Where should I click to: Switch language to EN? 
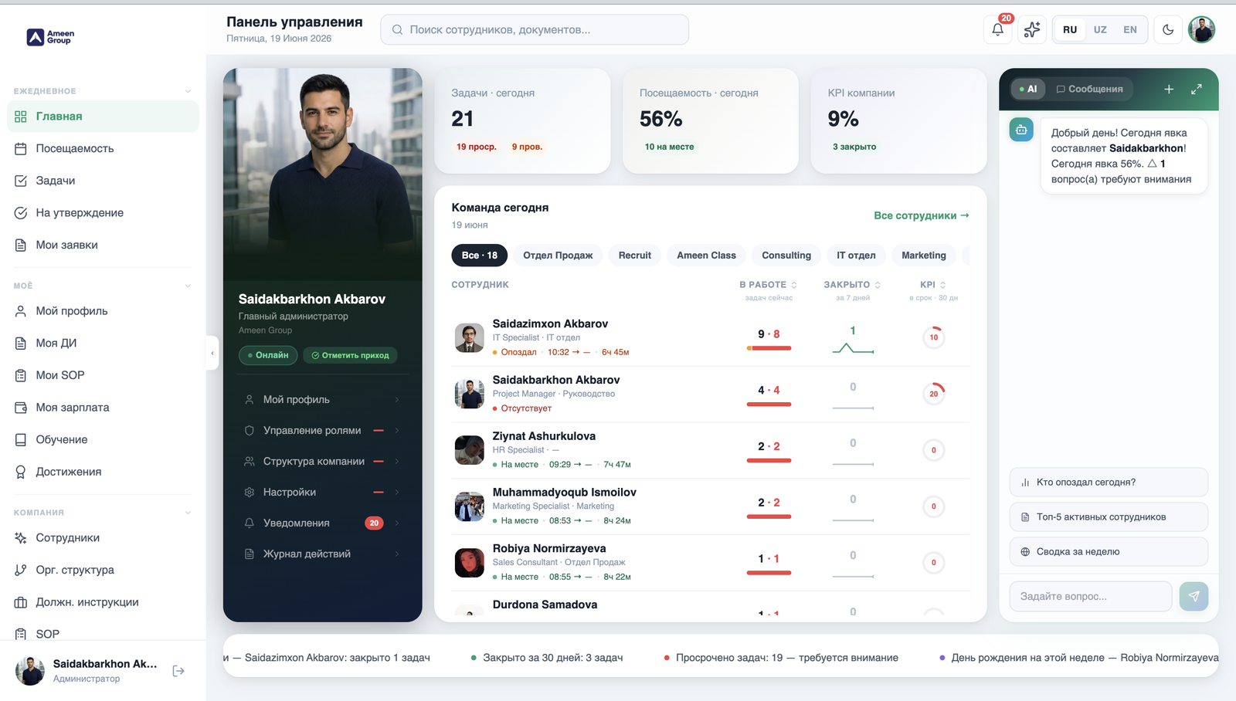click(x=1130, y=30)
